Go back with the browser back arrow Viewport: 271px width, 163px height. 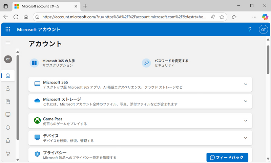(6, 17)
